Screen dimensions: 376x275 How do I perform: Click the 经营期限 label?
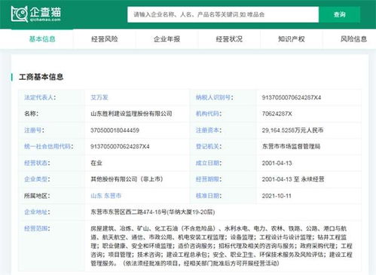coord(209,179)
